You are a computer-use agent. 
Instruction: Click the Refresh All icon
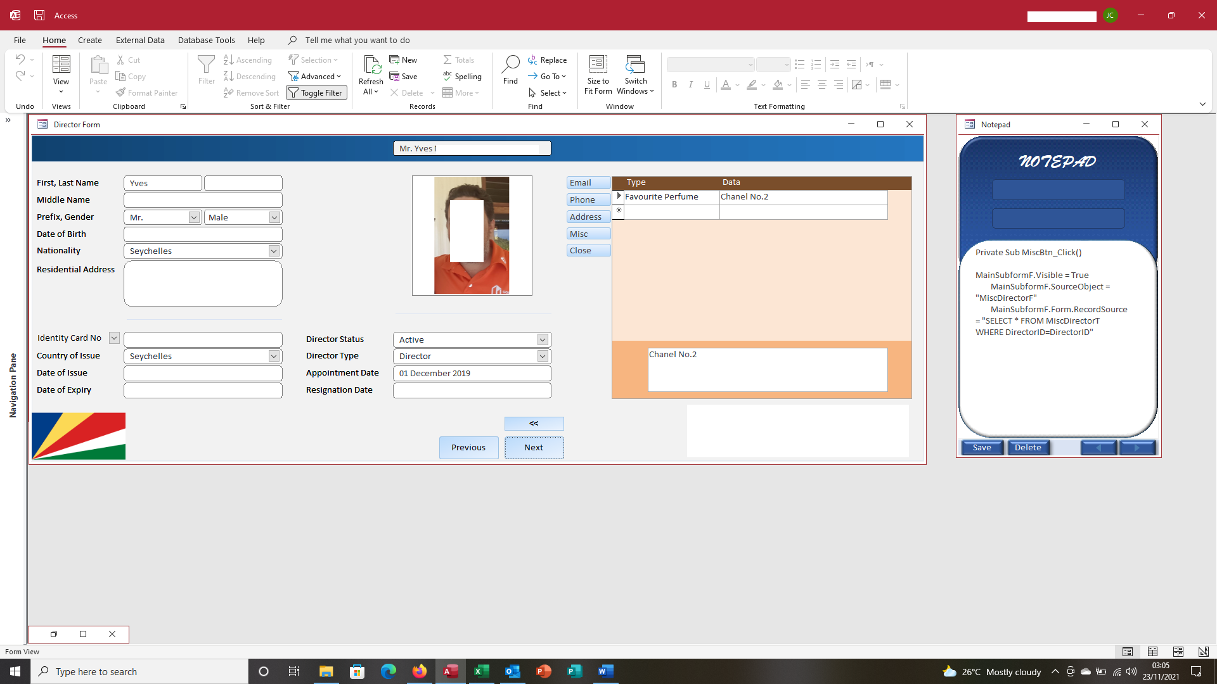coord(371,66)
